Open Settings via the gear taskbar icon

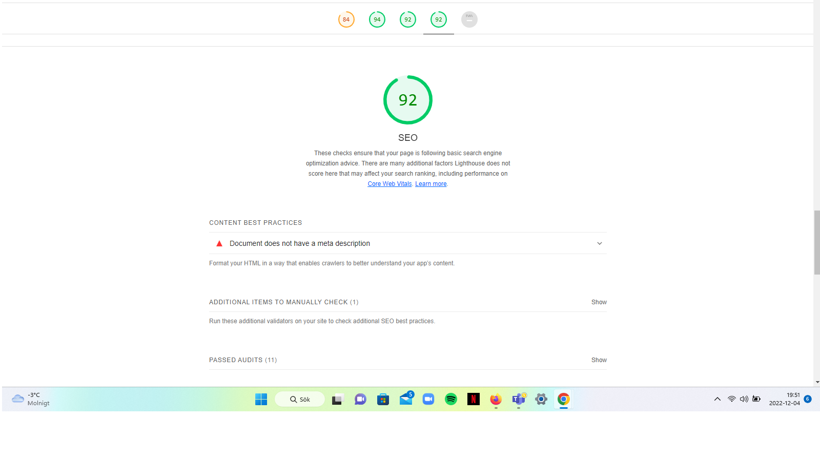[x=541, y=399]
